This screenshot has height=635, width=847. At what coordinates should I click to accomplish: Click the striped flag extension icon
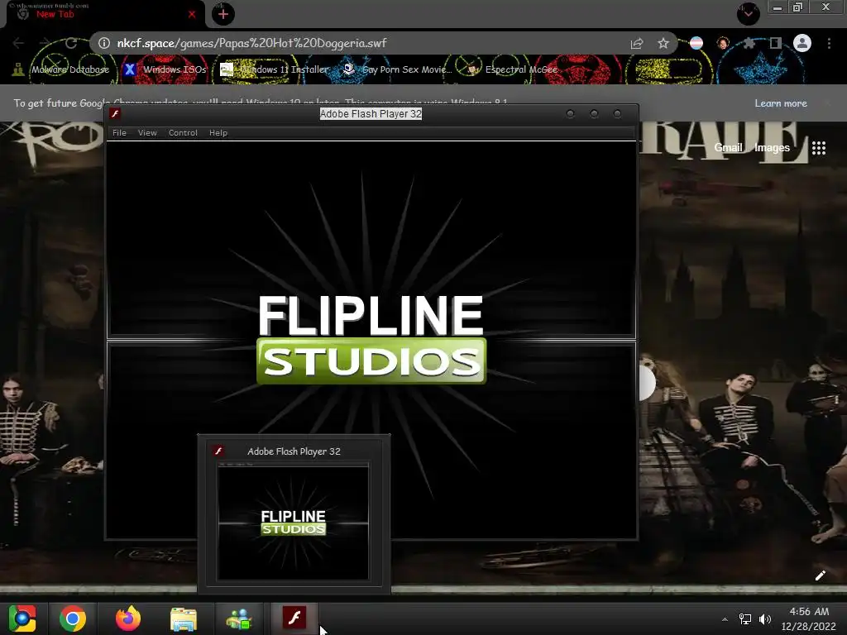696,43
